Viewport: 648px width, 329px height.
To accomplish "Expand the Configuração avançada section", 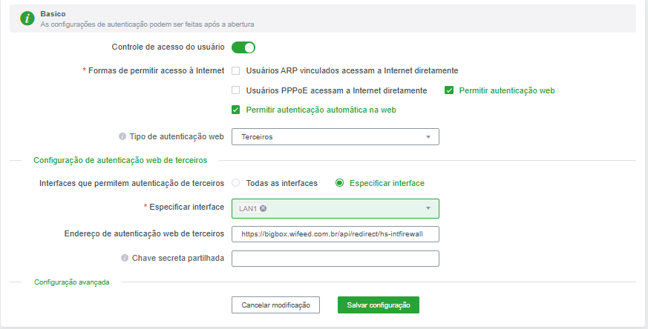I will click(72, 282).
